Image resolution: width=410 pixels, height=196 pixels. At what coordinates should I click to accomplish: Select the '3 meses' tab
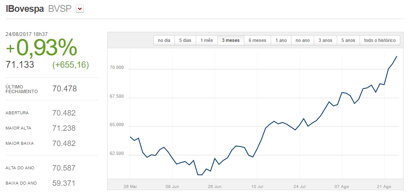[231, 40]
